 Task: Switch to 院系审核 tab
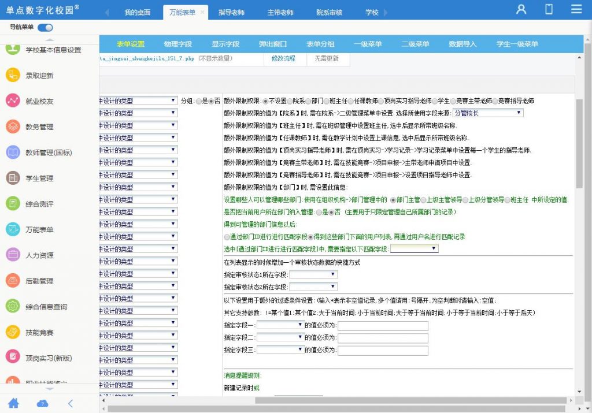coord(329,13)
